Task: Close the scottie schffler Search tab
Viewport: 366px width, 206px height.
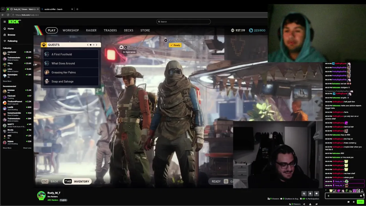Action: pos(72,9)
